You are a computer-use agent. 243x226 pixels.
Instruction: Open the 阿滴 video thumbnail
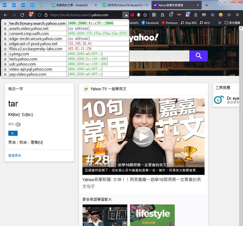[x=105, y=215]
